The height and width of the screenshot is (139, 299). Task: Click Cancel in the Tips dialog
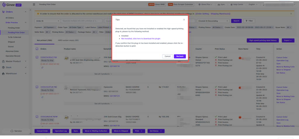167,56
